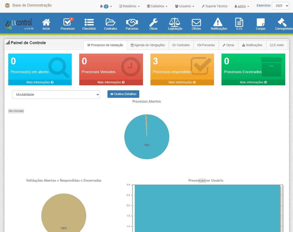
Task: Open Corregedoria gavel icon
Action: [283, 24]
